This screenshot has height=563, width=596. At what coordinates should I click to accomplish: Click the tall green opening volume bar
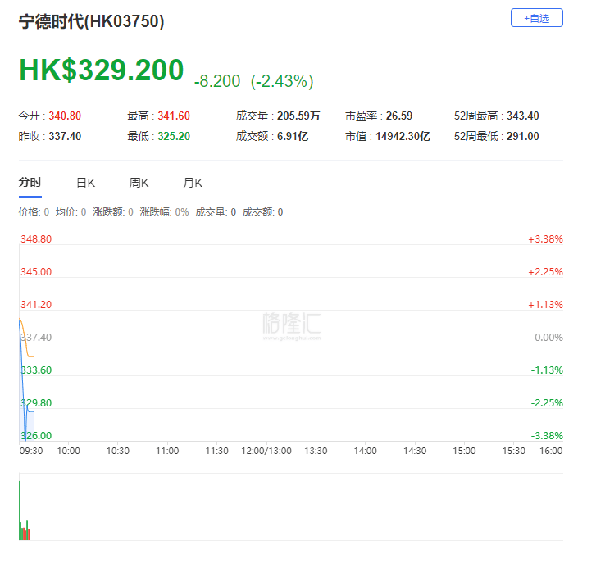pos(20,511)
